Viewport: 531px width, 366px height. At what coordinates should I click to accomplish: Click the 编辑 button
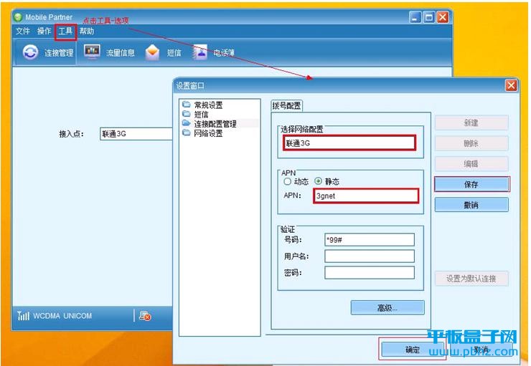pyautogui.click(x=471, y=164)
